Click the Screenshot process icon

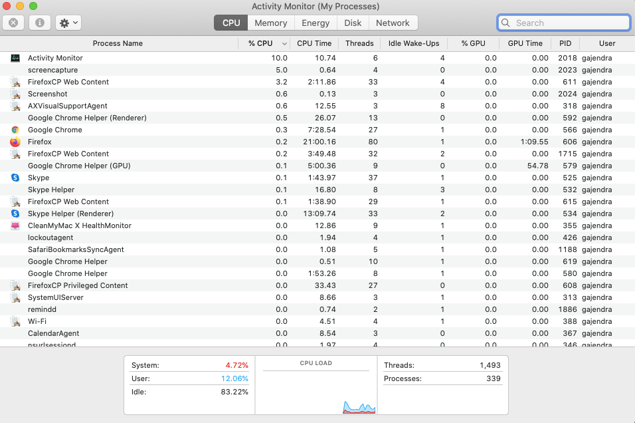[x=15, y=94]
